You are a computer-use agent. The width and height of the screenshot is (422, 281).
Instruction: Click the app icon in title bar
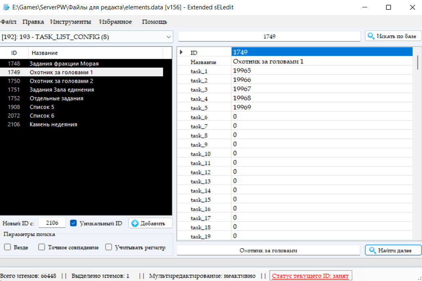point(6,7)
